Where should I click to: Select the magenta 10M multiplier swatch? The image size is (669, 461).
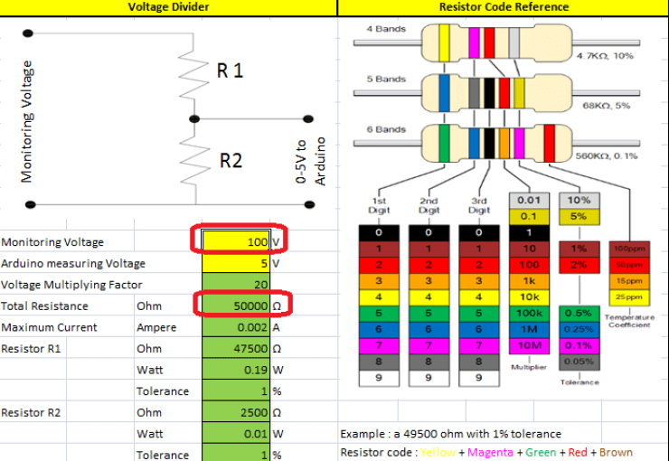click(529, 345)
